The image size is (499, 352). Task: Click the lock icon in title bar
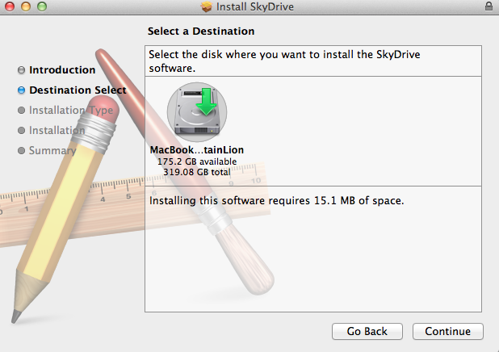pyautogui.click(x=489, y=6)
